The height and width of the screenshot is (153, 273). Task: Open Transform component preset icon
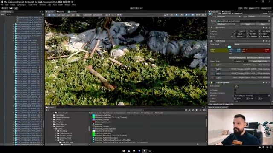[266, 28]
